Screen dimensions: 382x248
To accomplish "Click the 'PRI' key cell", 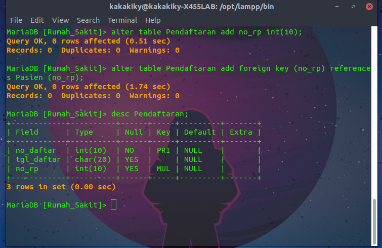I will point(163,150).
